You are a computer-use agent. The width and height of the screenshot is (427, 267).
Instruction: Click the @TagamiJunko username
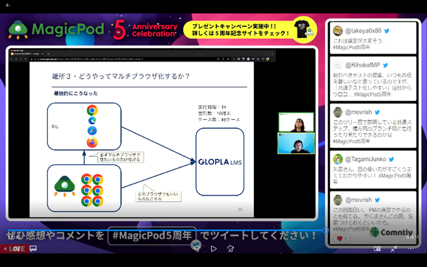(x=365, y=159)
